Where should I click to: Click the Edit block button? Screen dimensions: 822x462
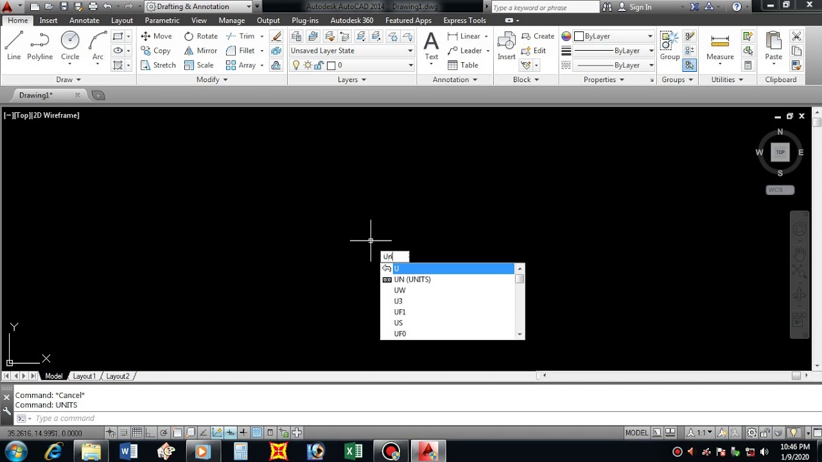tap(534, 51)
